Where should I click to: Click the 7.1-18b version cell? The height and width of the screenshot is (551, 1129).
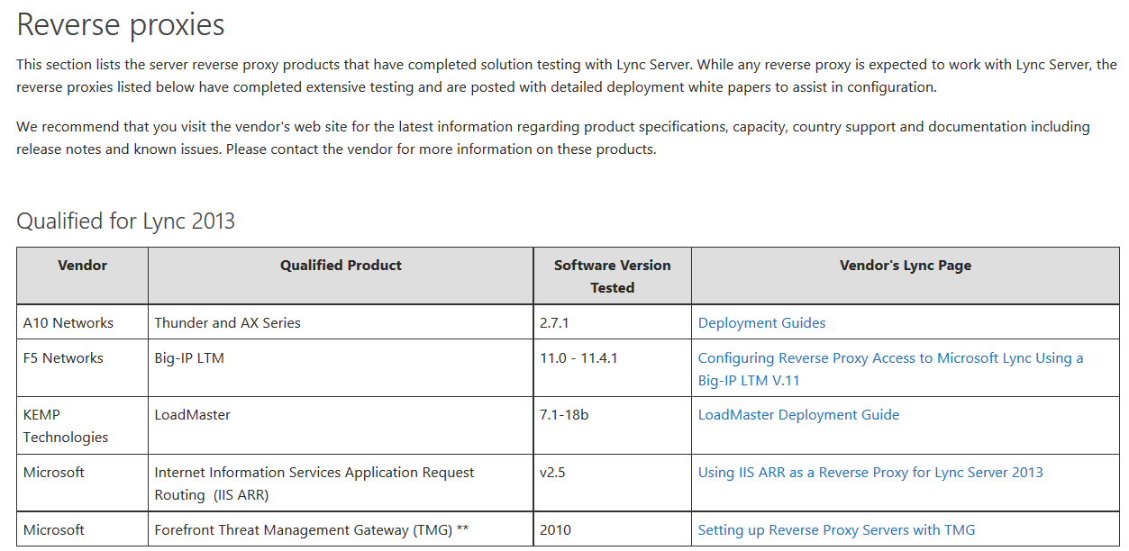pos(613,426)
